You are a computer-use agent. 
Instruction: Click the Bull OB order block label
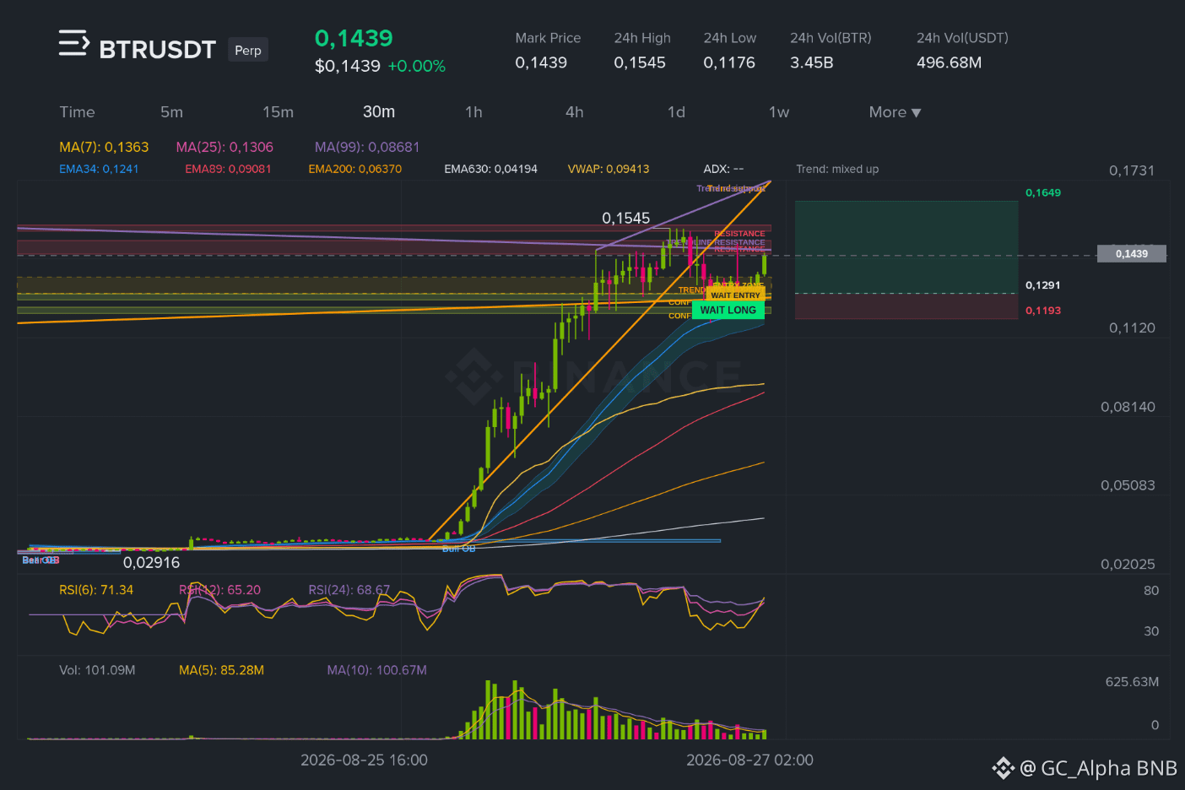pyautogui.click(x=459, y=549)
